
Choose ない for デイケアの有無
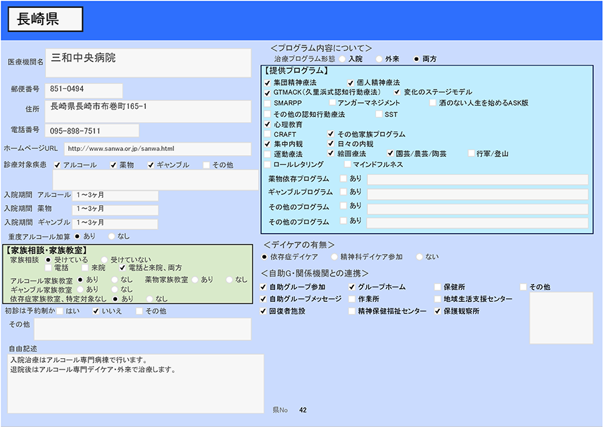pyautogui.click(x=420, y=257)
